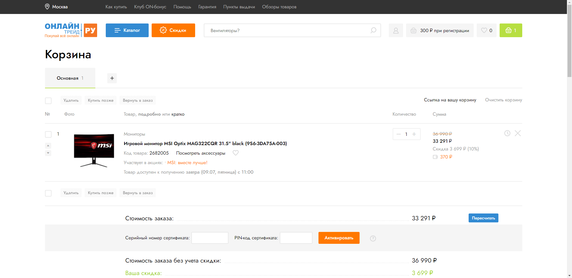Screen dimensions: 572x278
Task: Open the Помощь menu item
Action: tap(182, 7)
